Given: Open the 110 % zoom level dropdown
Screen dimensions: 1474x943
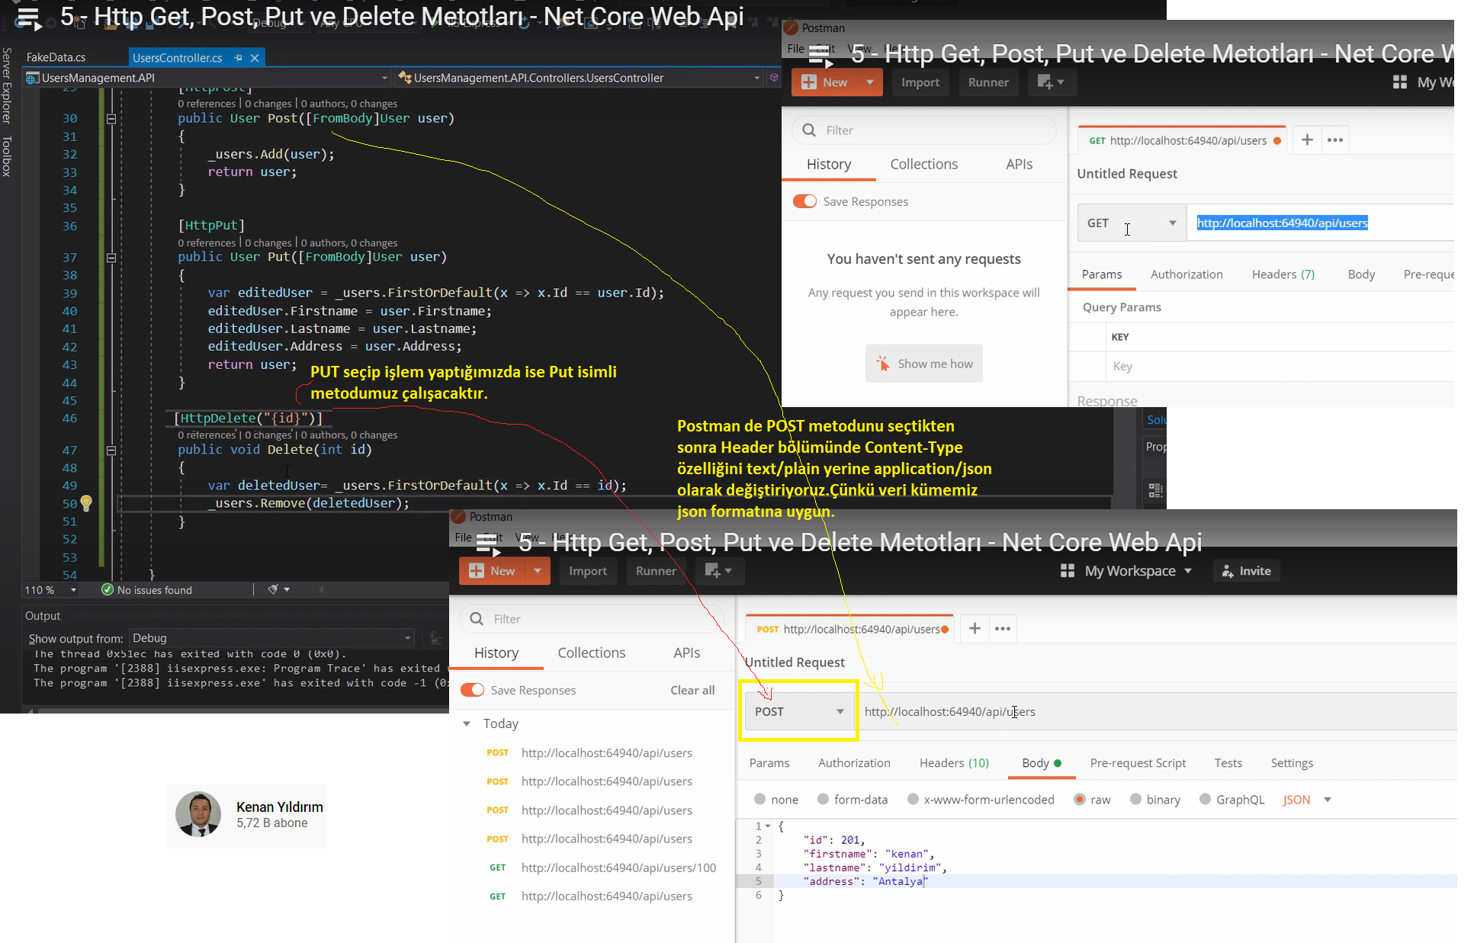Looking at the screenshot, I should point(73,590).
